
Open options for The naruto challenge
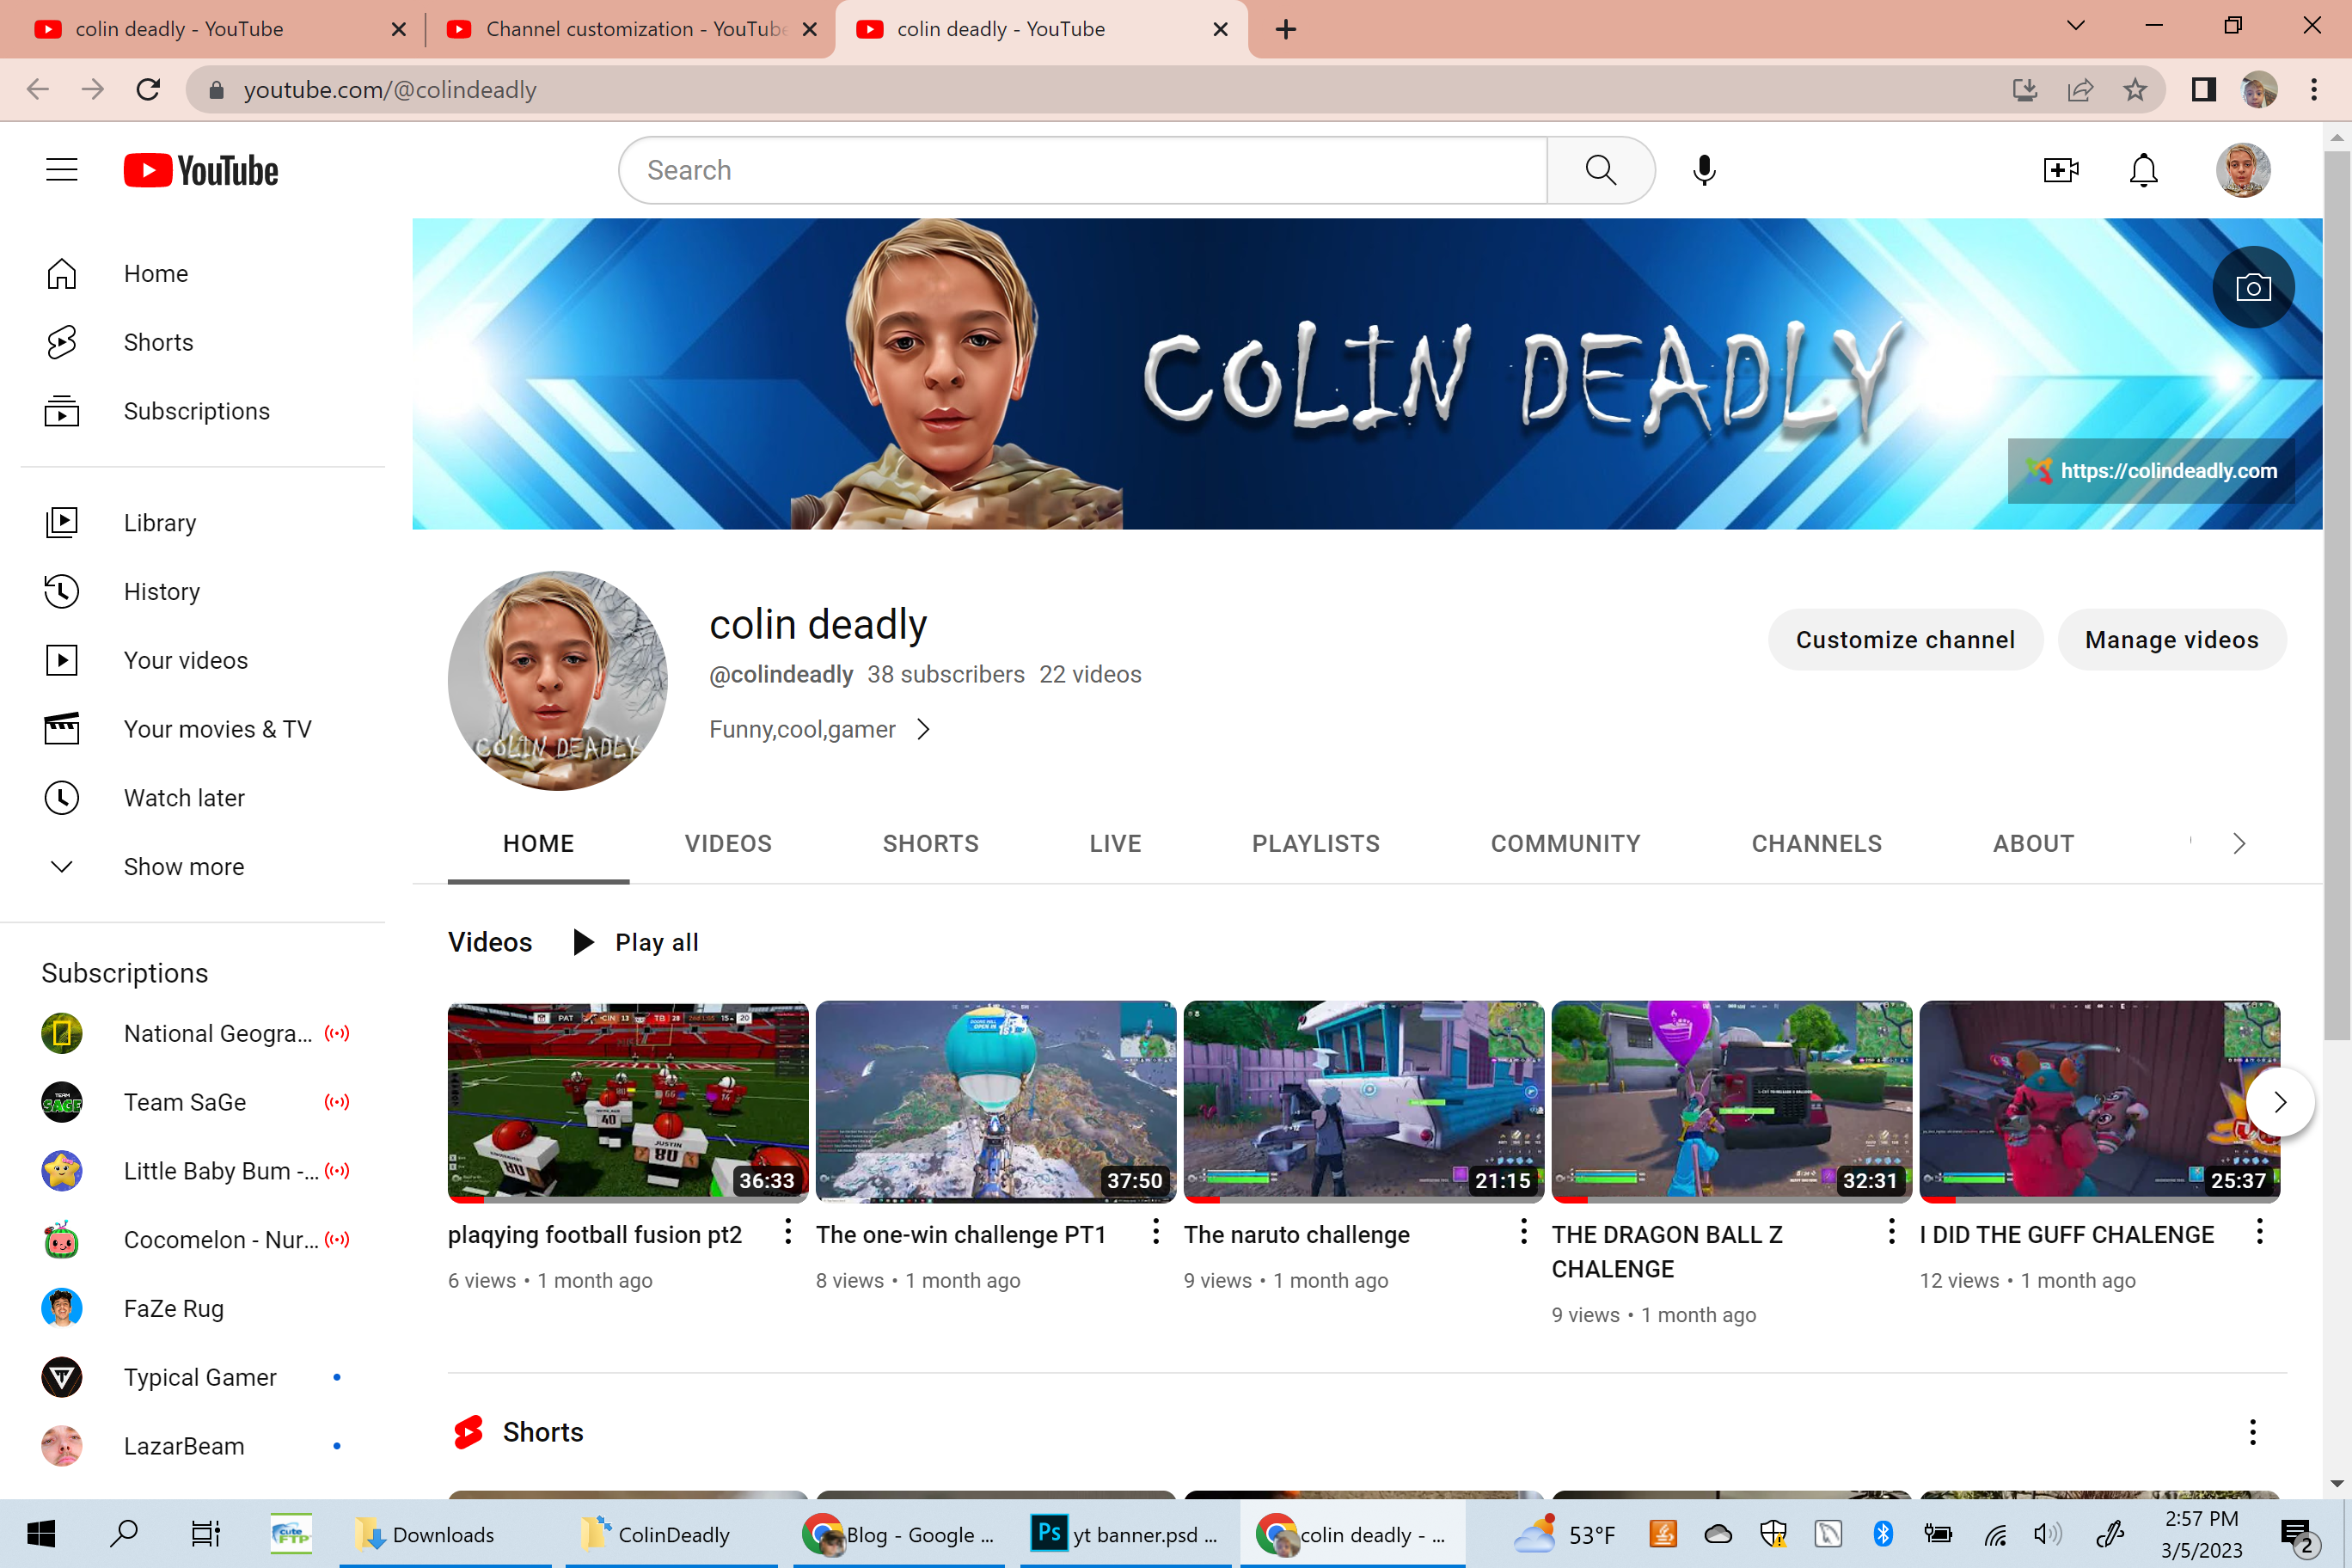click(x=1524, y=1232)
